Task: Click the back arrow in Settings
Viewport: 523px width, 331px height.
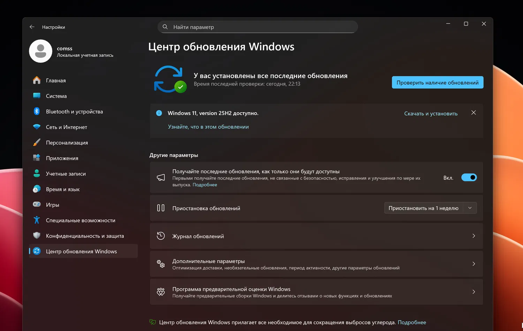Action: [32, 27]
